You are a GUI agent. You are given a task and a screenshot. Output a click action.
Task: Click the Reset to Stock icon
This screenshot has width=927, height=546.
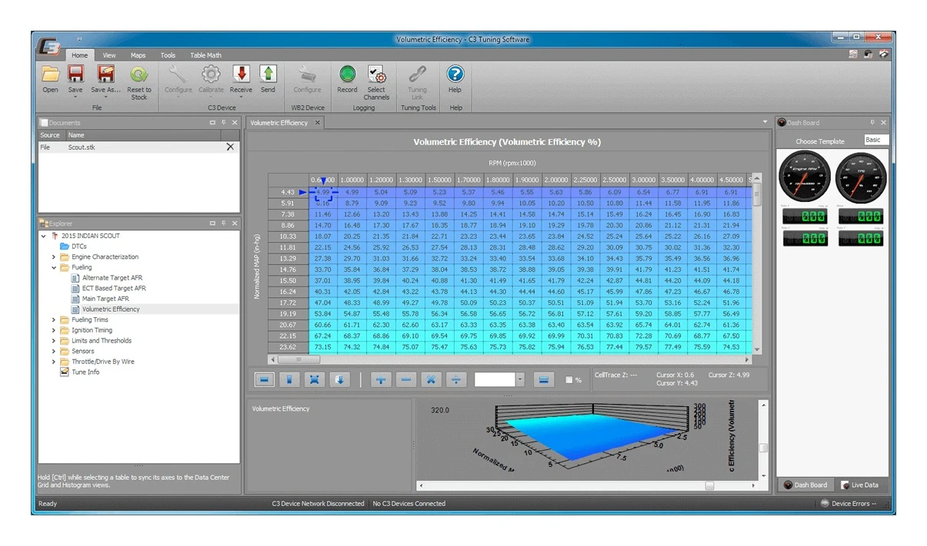coord(138,74)
